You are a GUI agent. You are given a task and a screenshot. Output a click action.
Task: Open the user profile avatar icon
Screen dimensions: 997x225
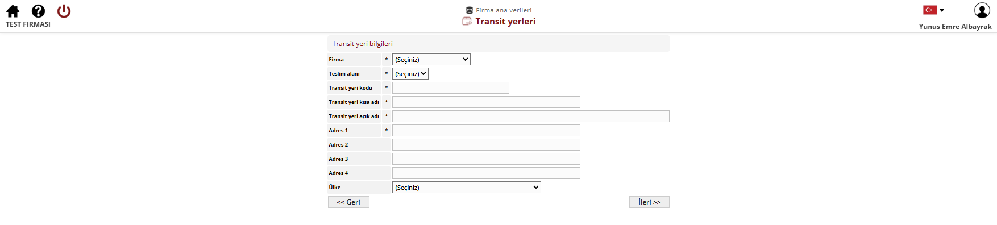pos(982,10)
